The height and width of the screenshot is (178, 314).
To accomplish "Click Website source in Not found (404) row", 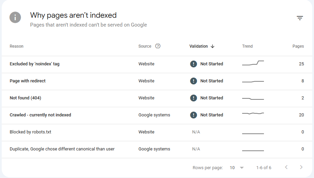I will (146, 98).
